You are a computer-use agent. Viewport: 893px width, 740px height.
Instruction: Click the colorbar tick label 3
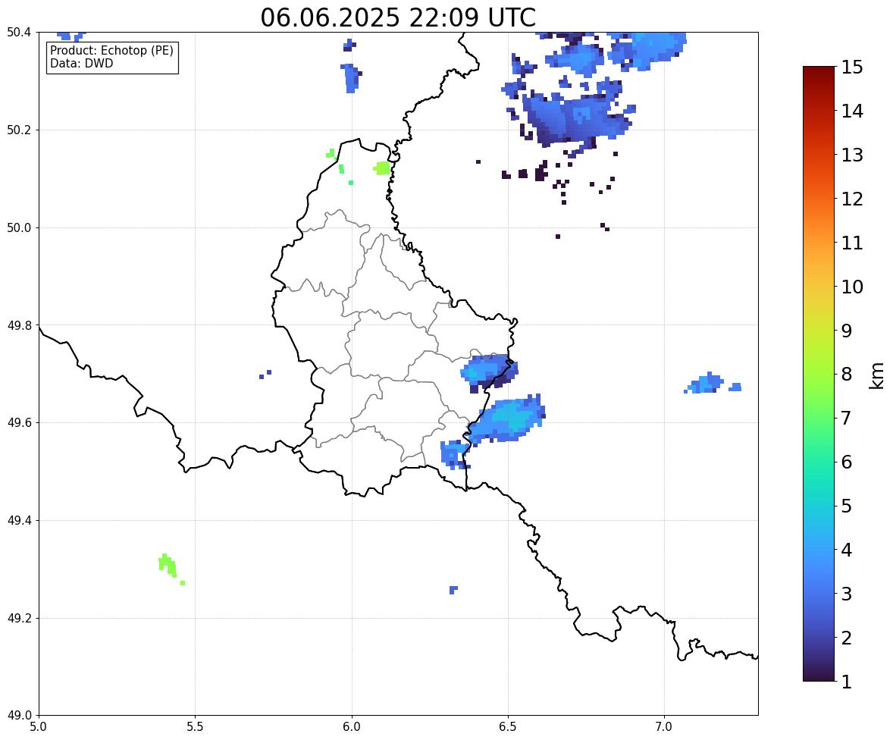tap(847, 594)
